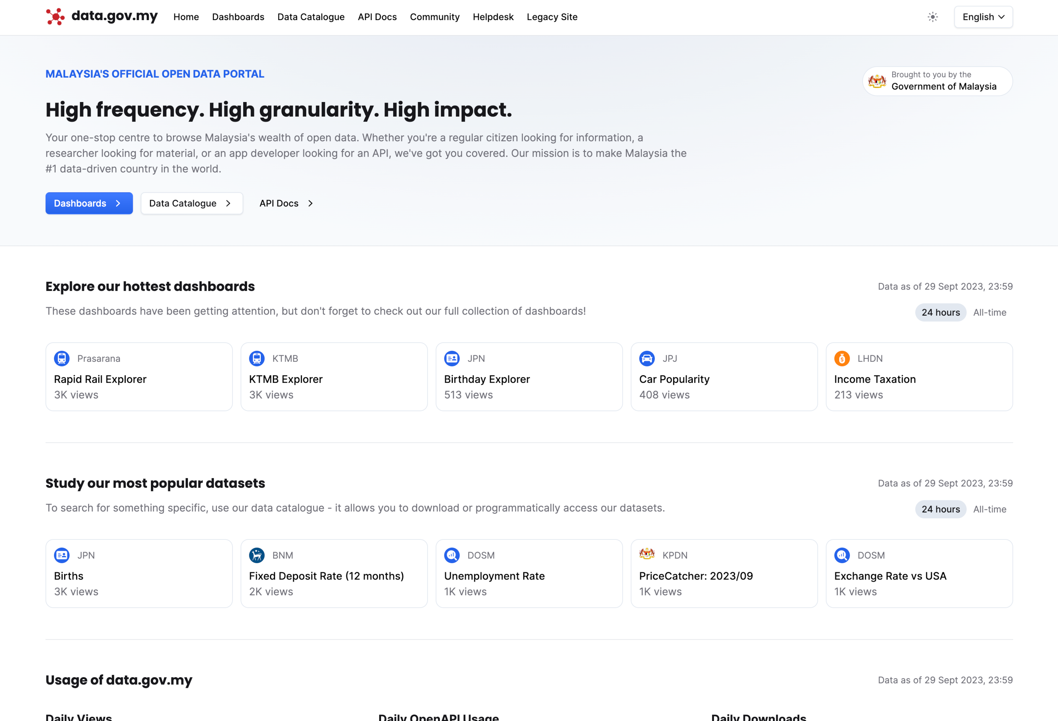This screenshot has height=721, width=1058.
Task: Visit the Legacy Site link
Action: tap(552, 17)
